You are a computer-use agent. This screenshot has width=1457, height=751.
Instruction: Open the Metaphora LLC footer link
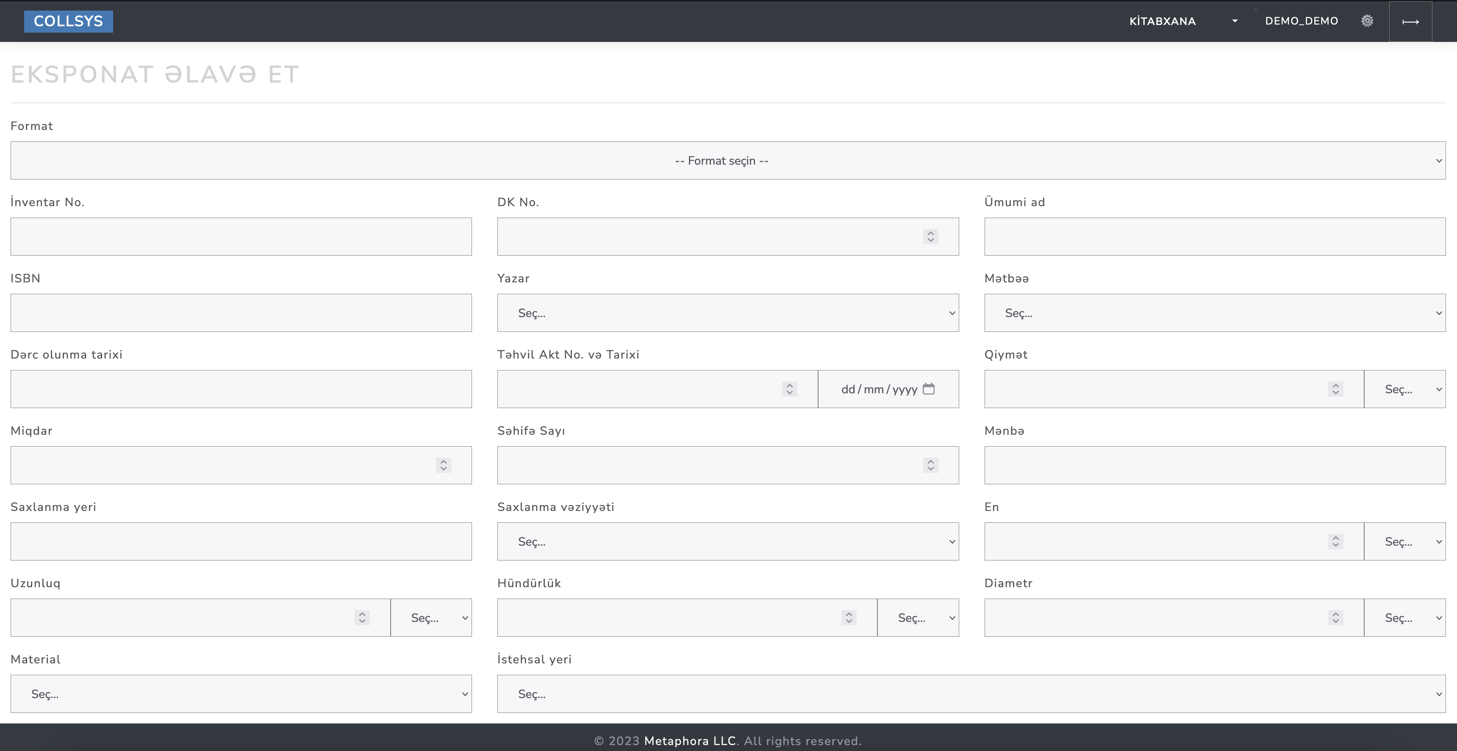(x=689, y=741)
